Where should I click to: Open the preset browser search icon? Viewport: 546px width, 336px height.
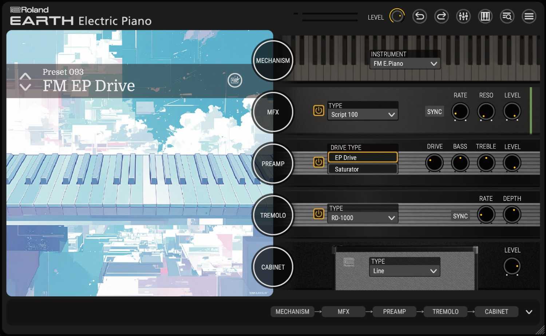pyautogui.click(x=507, y=16)
